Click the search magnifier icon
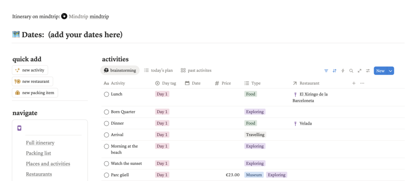Viewport: 406px width, 181px height. pos(351,71)
